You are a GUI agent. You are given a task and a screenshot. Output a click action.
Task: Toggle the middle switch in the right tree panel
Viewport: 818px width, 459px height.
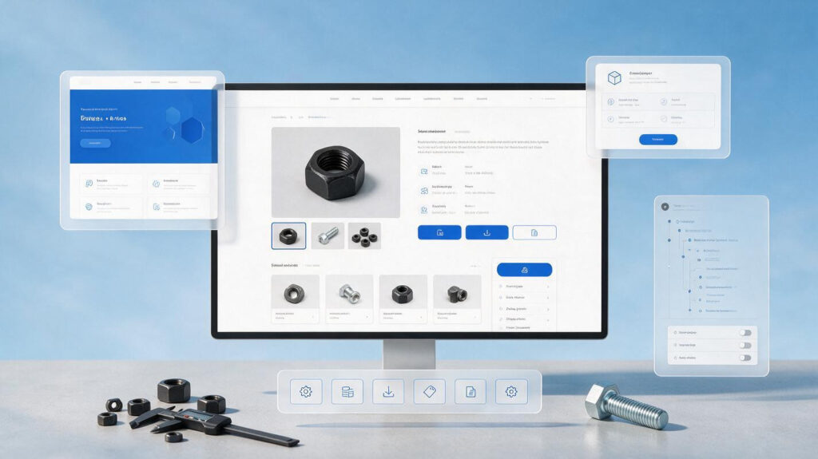tap(745, 346)
